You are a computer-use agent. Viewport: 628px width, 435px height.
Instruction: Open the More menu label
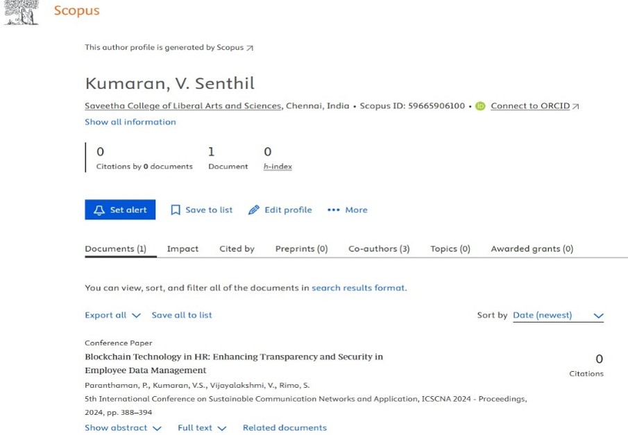click(356, 210)
